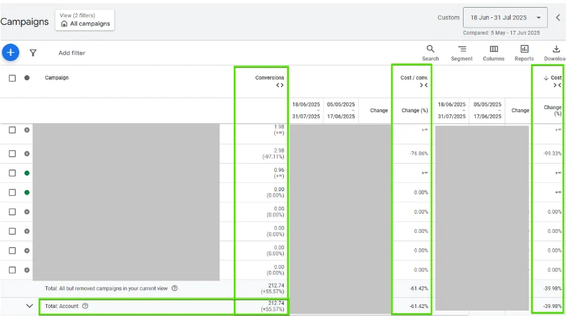Expand the Total: Account row chevron
Image resolution: width=567 pixels, height=317 pixels.
tap(30, 306)
